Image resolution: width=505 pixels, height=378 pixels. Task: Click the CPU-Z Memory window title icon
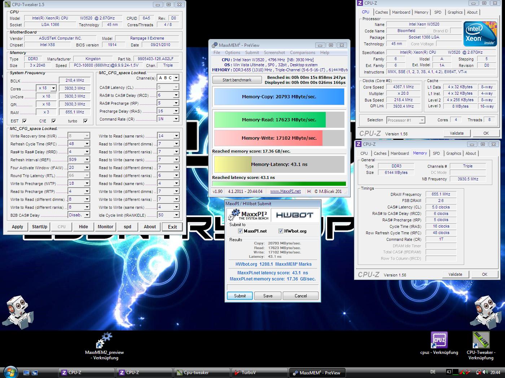point(358,144)
